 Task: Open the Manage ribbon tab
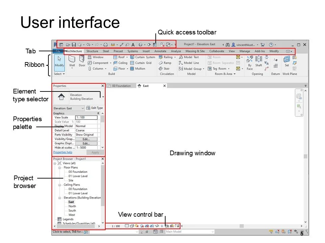(x=244, y=51)
